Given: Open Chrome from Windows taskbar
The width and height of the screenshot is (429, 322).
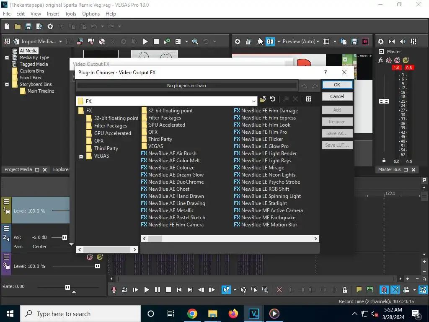Looking at the screenshot, I should tap(192, 314).
